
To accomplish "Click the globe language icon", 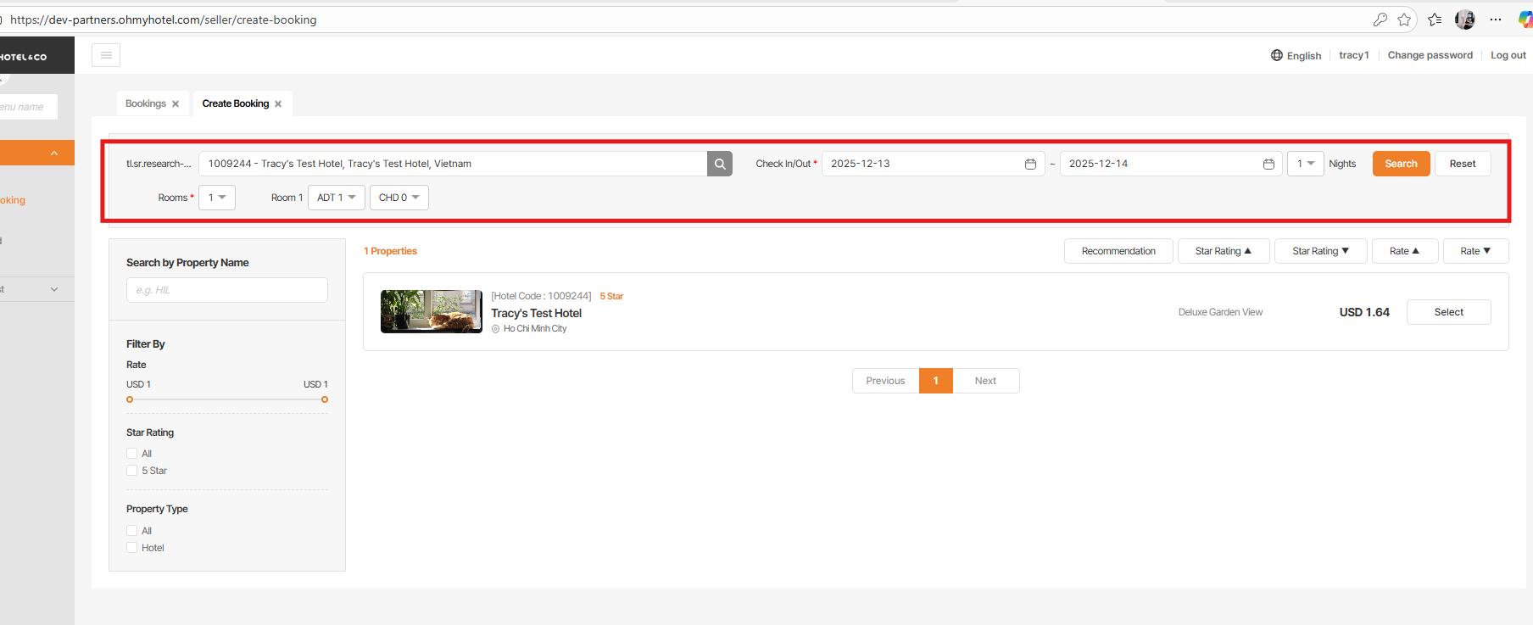I will [x=1277, y=55].
